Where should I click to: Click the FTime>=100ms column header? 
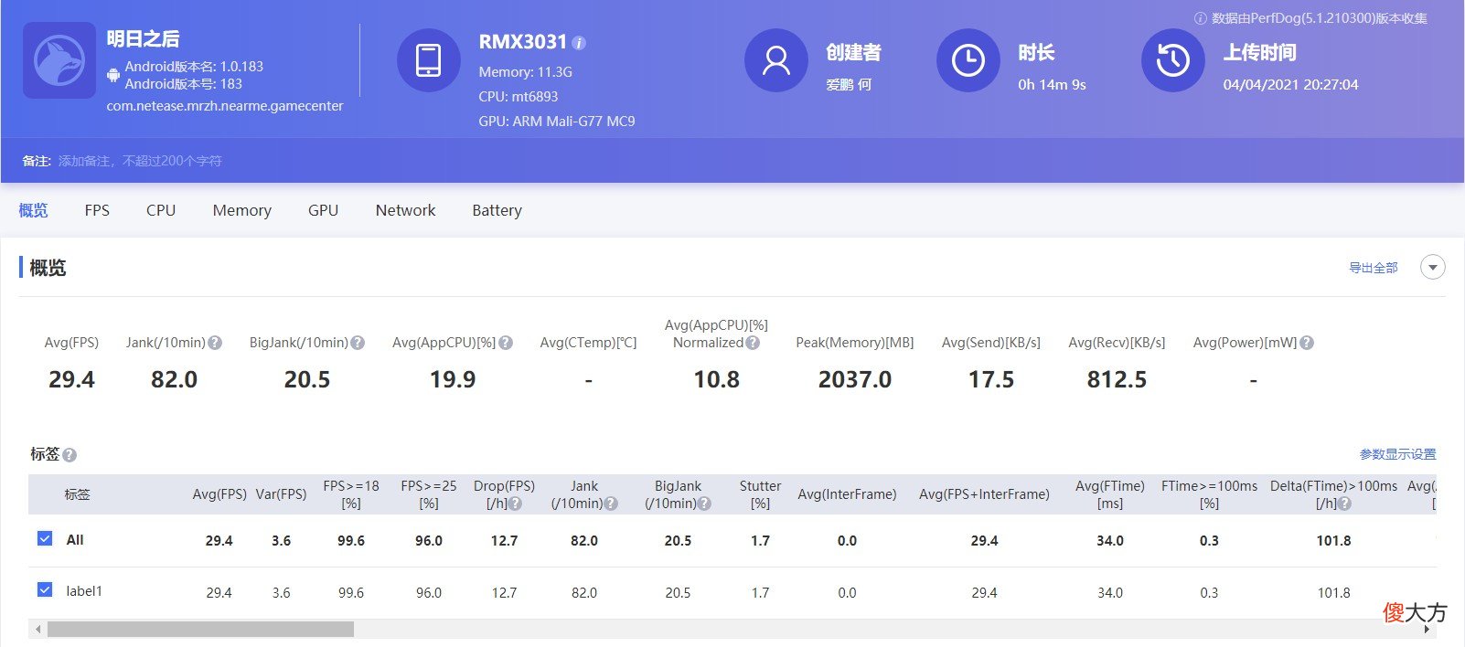point(1209,494)
